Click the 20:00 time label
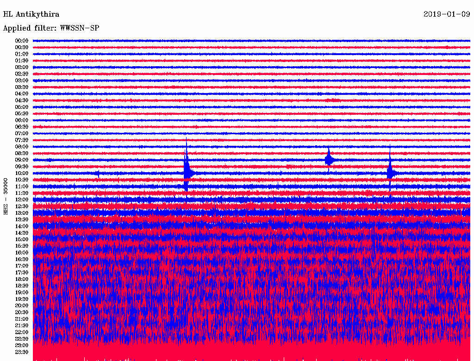 [22, 305]
